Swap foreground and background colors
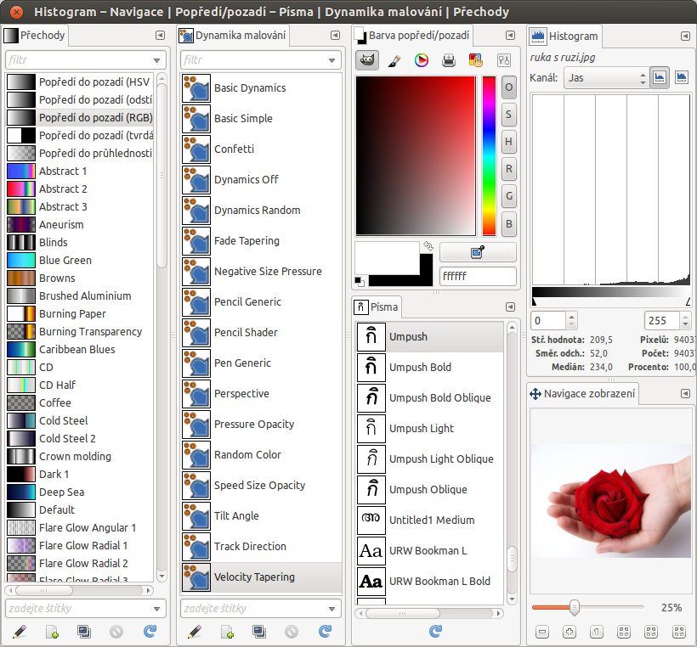This screenshot has width=697, height=647. [428, 246]
